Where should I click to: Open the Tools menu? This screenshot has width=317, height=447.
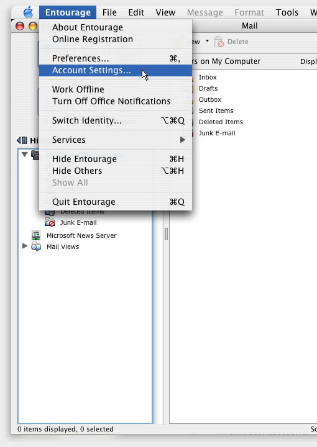(x=287, y=12)
